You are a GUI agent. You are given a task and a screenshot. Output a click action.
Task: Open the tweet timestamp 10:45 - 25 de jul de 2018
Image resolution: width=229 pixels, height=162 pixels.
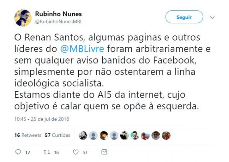(x=42, y=119)
